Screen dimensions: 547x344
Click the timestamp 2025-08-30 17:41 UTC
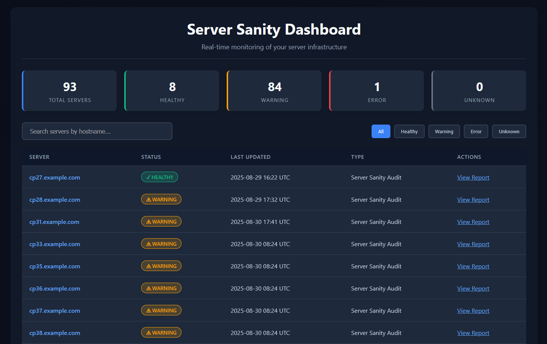tap(260, 222)
